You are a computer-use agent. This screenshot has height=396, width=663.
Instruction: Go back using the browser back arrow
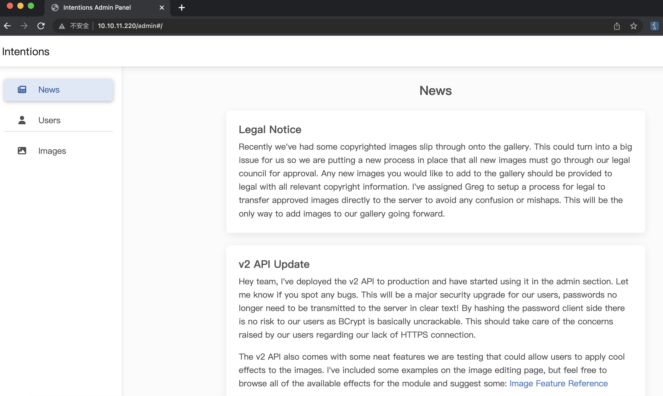(x=8, y=26)
